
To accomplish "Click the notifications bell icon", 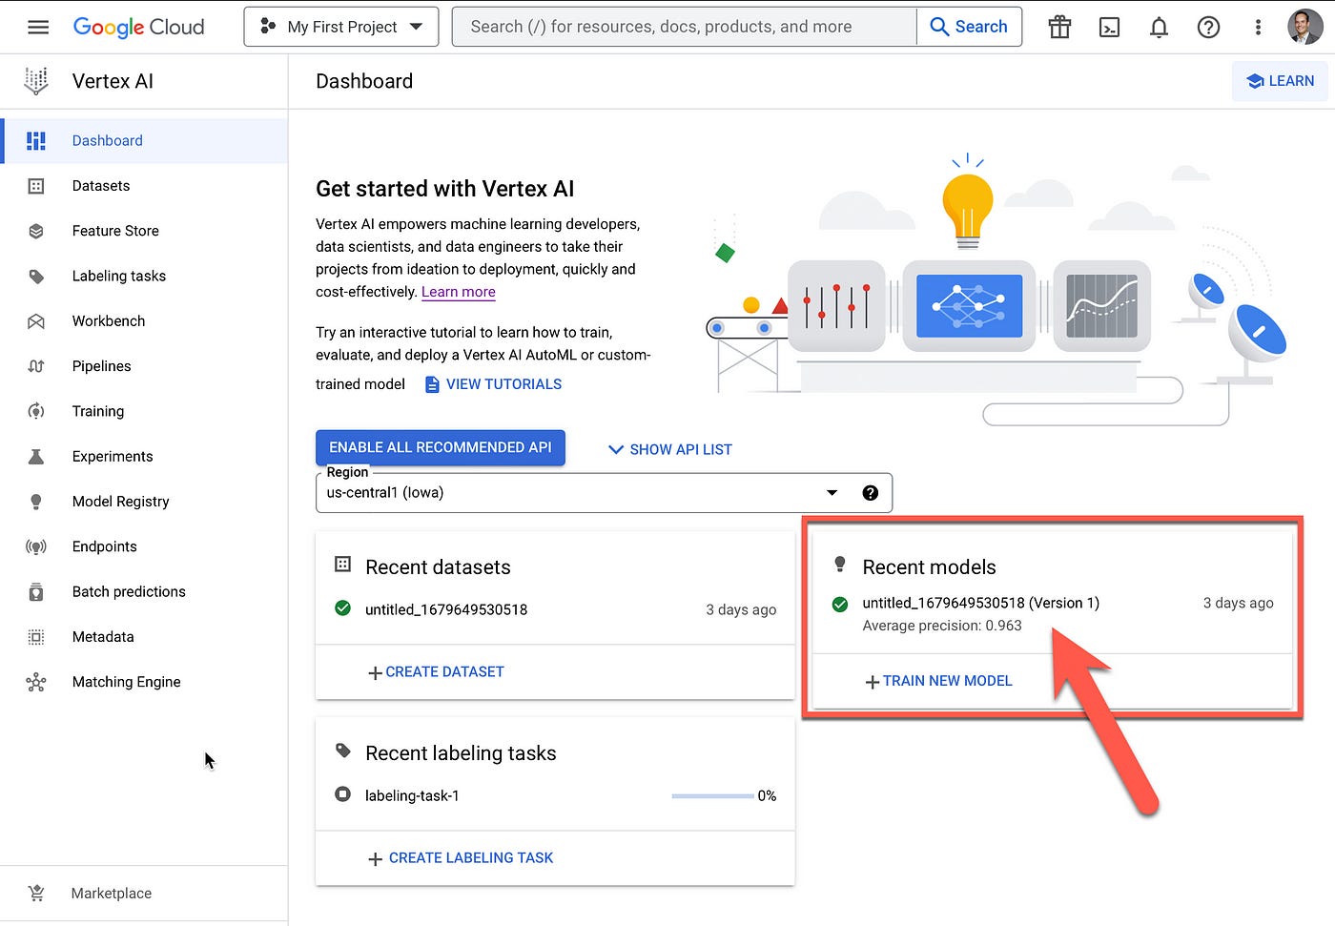I will point(1159,27).
